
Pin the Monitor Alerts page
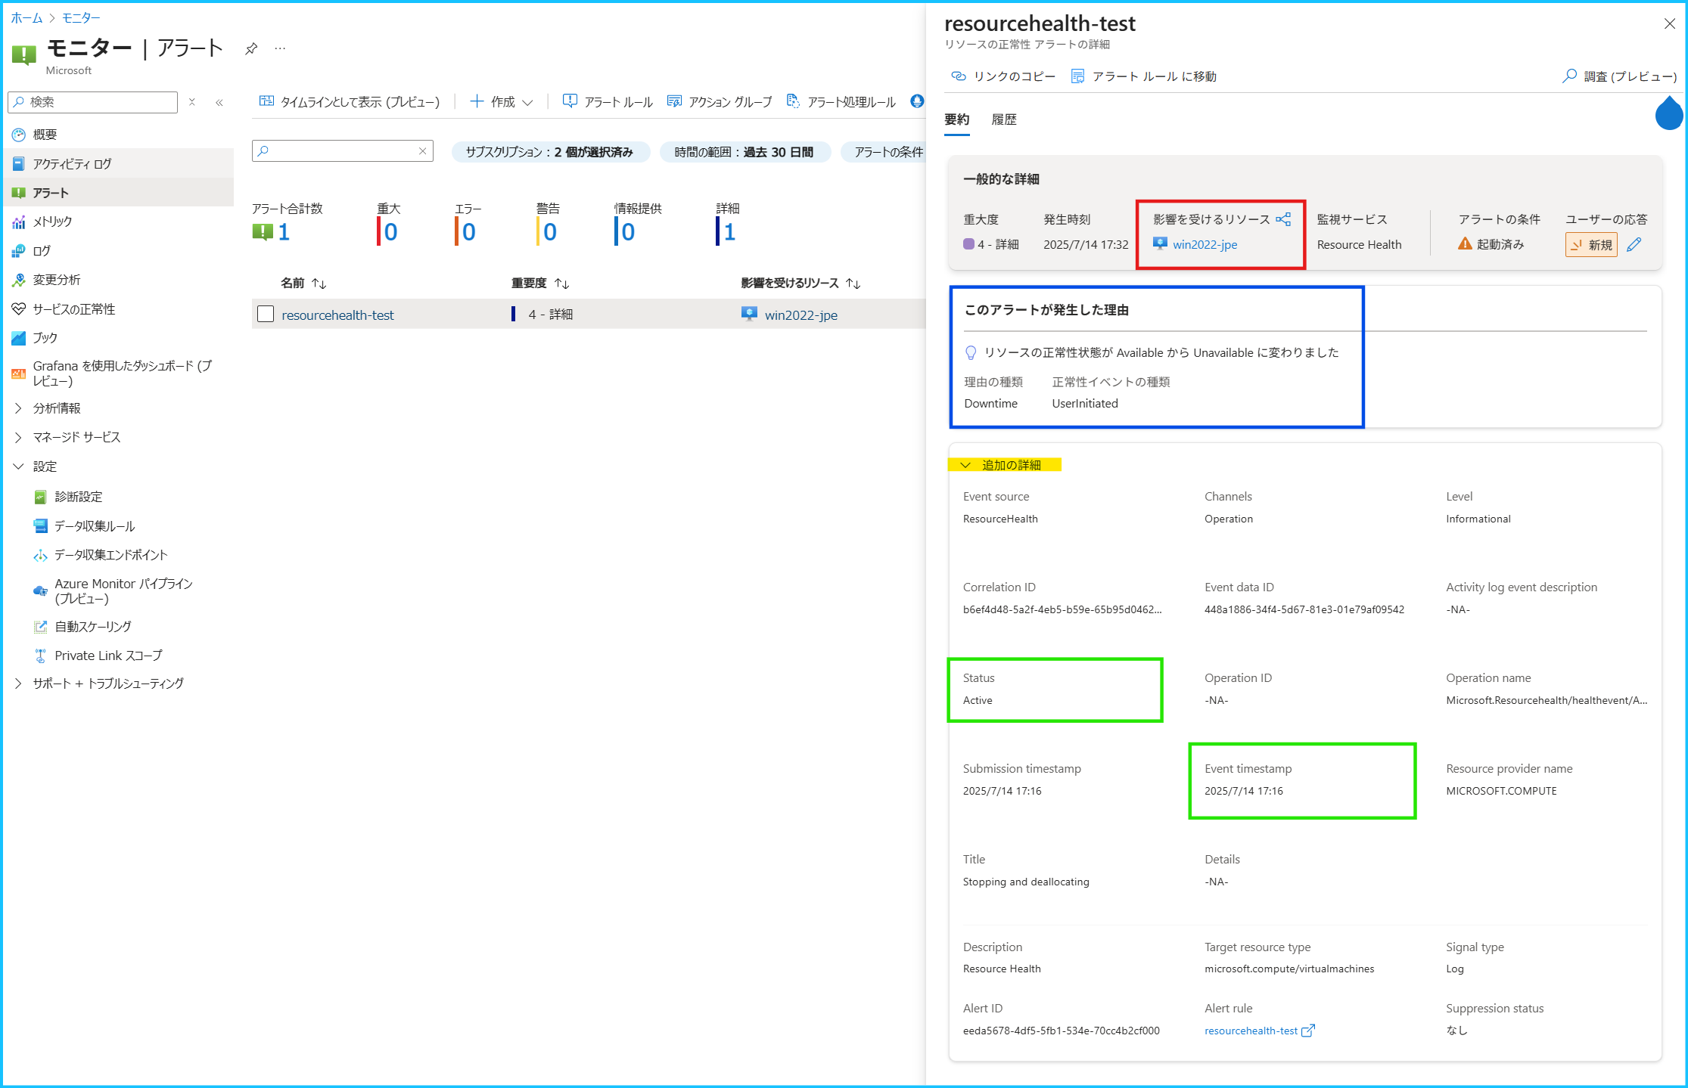point(251,49)
